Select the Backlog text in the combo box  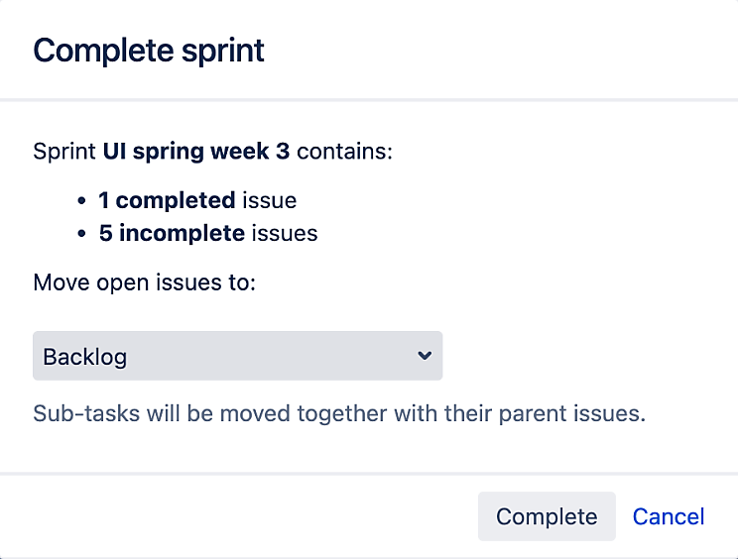click(84, 357)
